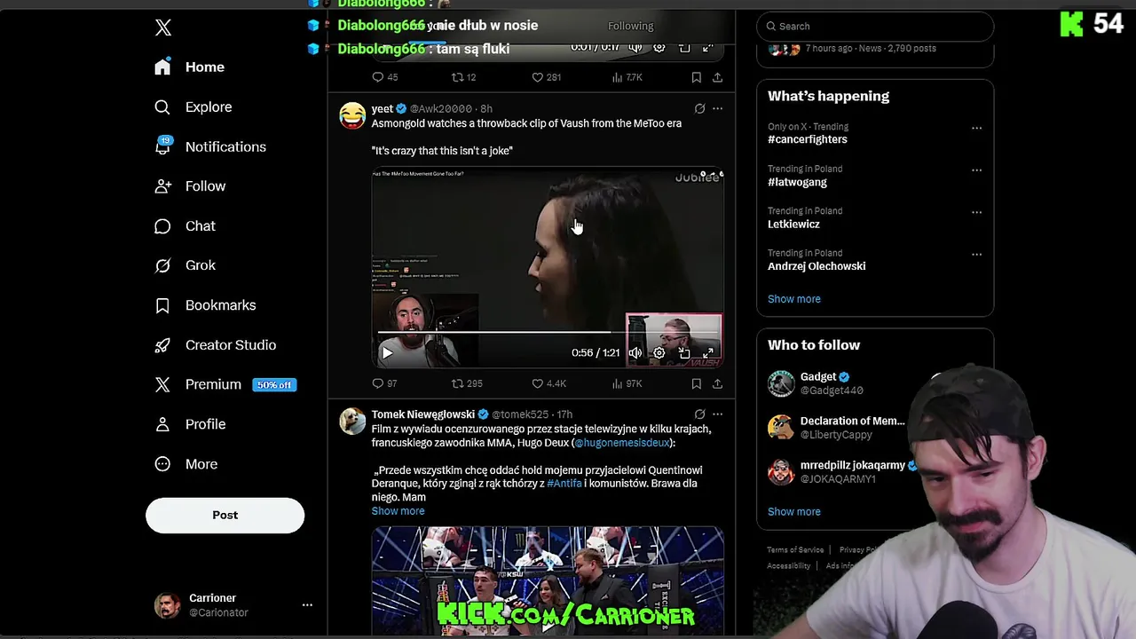Viewport: 1136px width, 639px height.
Task: Reply to yeet's post with 97 replies
Action: point(384,383)
